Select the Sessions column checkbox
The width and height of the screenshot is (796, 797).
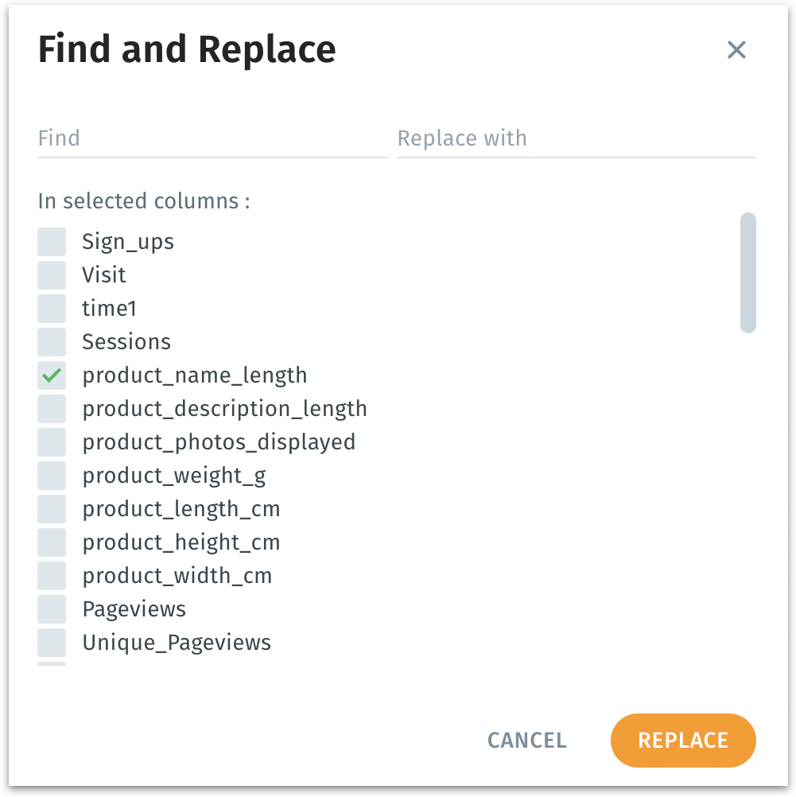[x=52, y=342]
